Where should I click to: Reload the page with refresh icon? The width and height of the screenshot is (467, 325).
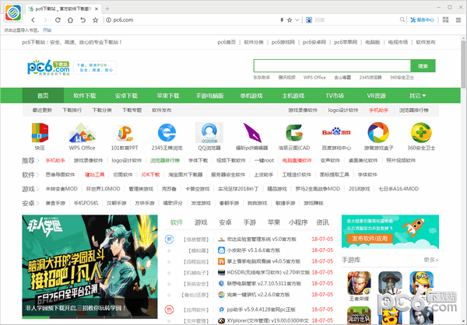coord(58,20)
